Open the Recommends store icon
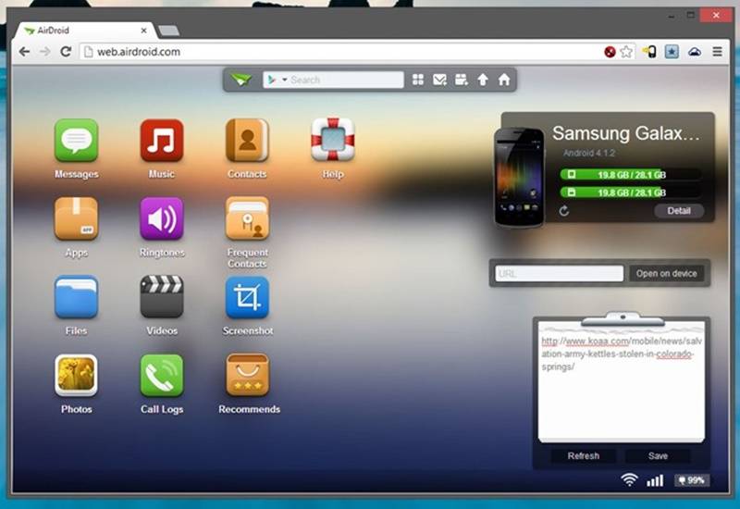Image resolution: width=740 pixels, height=509 pixels. [247, 376]
